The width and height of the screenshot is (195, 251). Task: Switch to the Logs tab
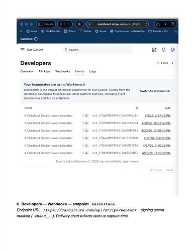[x=92, y=71]
